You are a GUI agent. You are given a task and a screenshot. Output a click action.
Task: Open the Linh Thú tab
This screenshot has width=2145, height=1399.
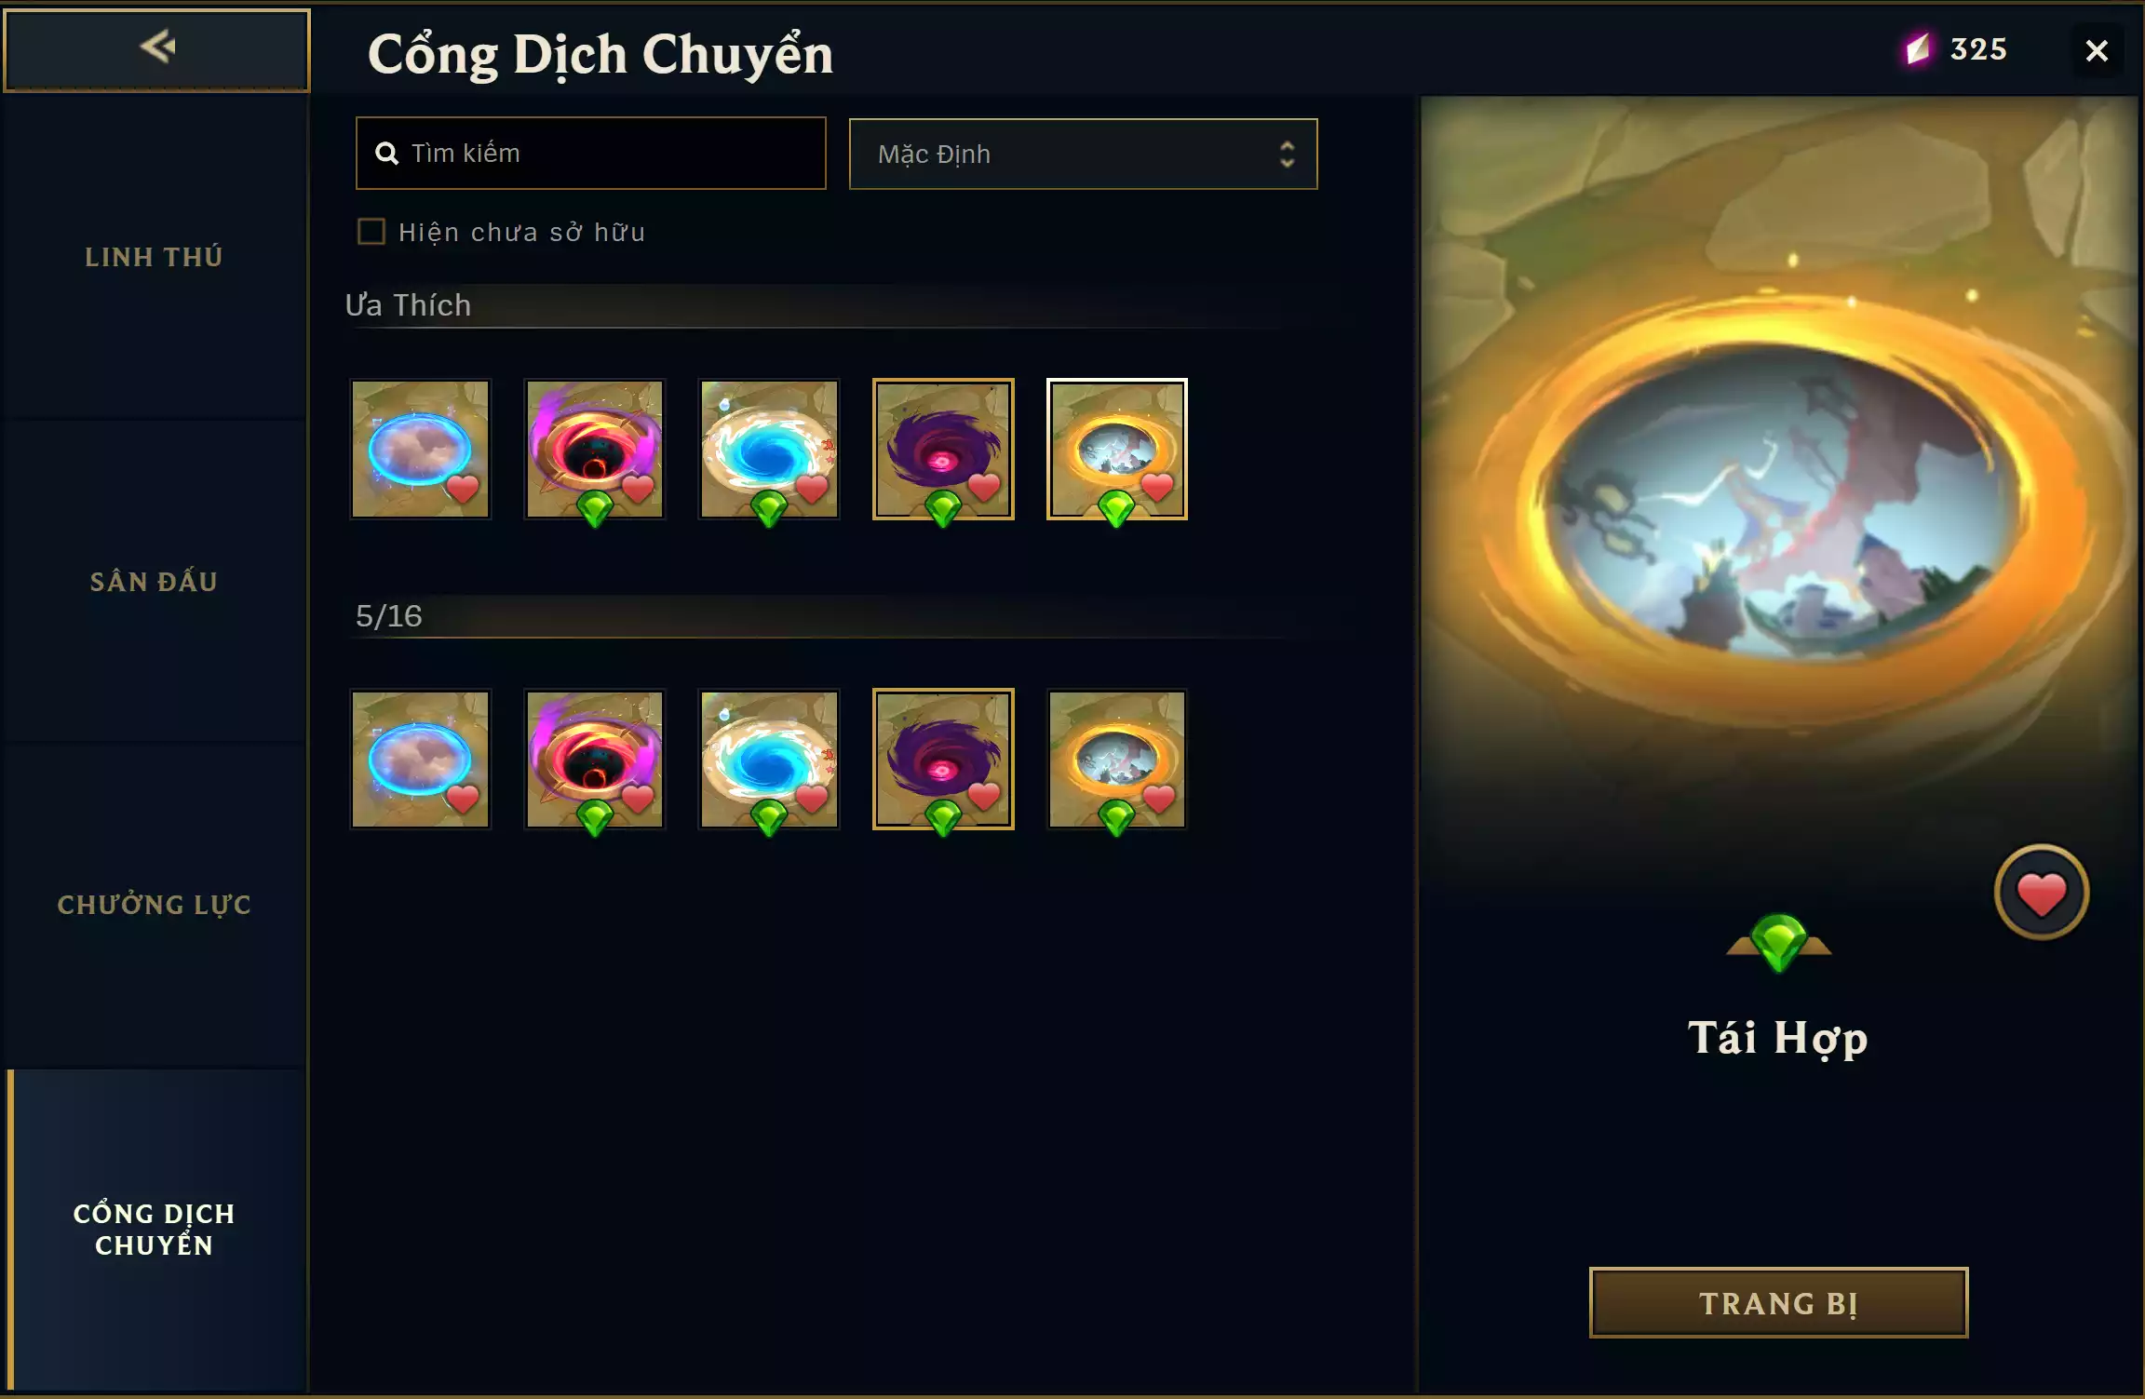pos(154,257)
